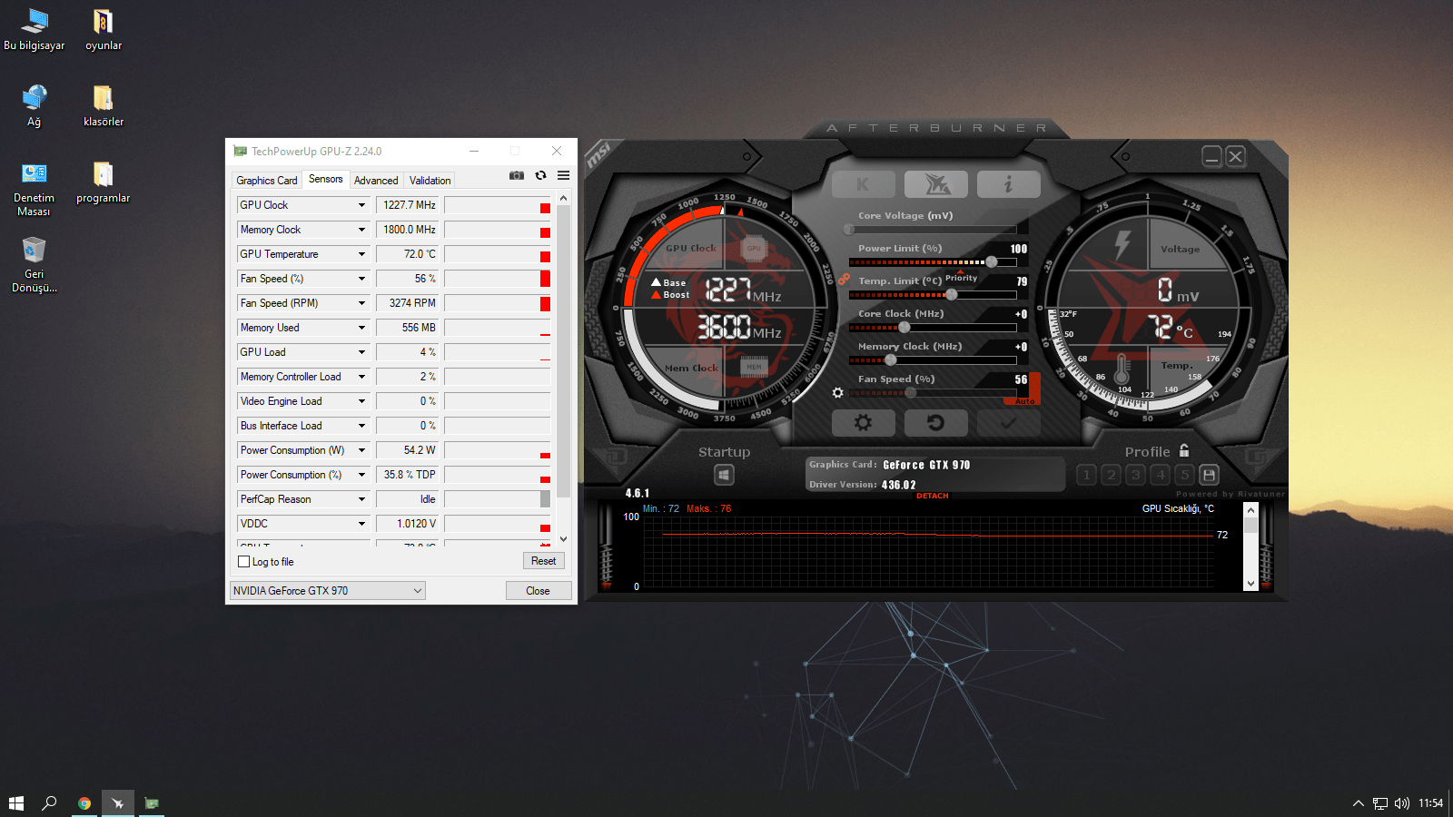Expand GPU Temperature sensor dropdown

(x=361, y=254)
